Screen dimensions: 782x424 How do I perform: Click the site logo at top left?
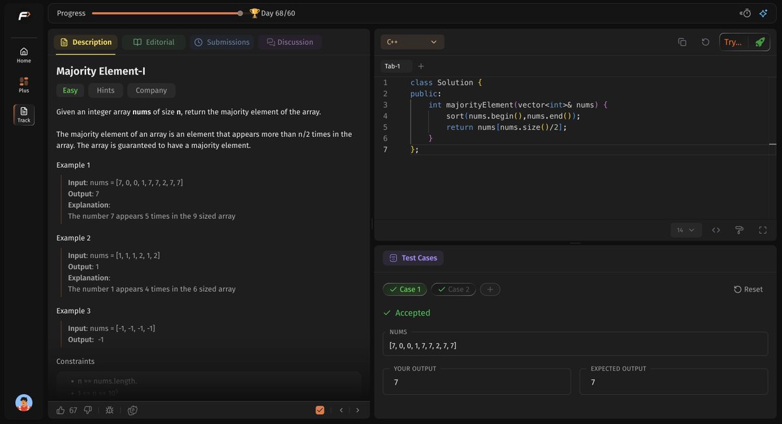click(24, 16)
